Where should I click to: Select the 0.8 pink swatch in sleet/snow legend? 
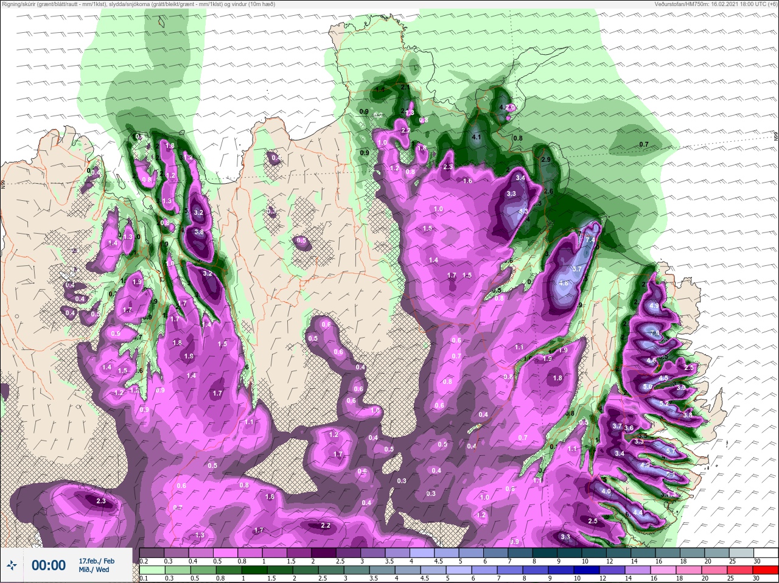249,553
